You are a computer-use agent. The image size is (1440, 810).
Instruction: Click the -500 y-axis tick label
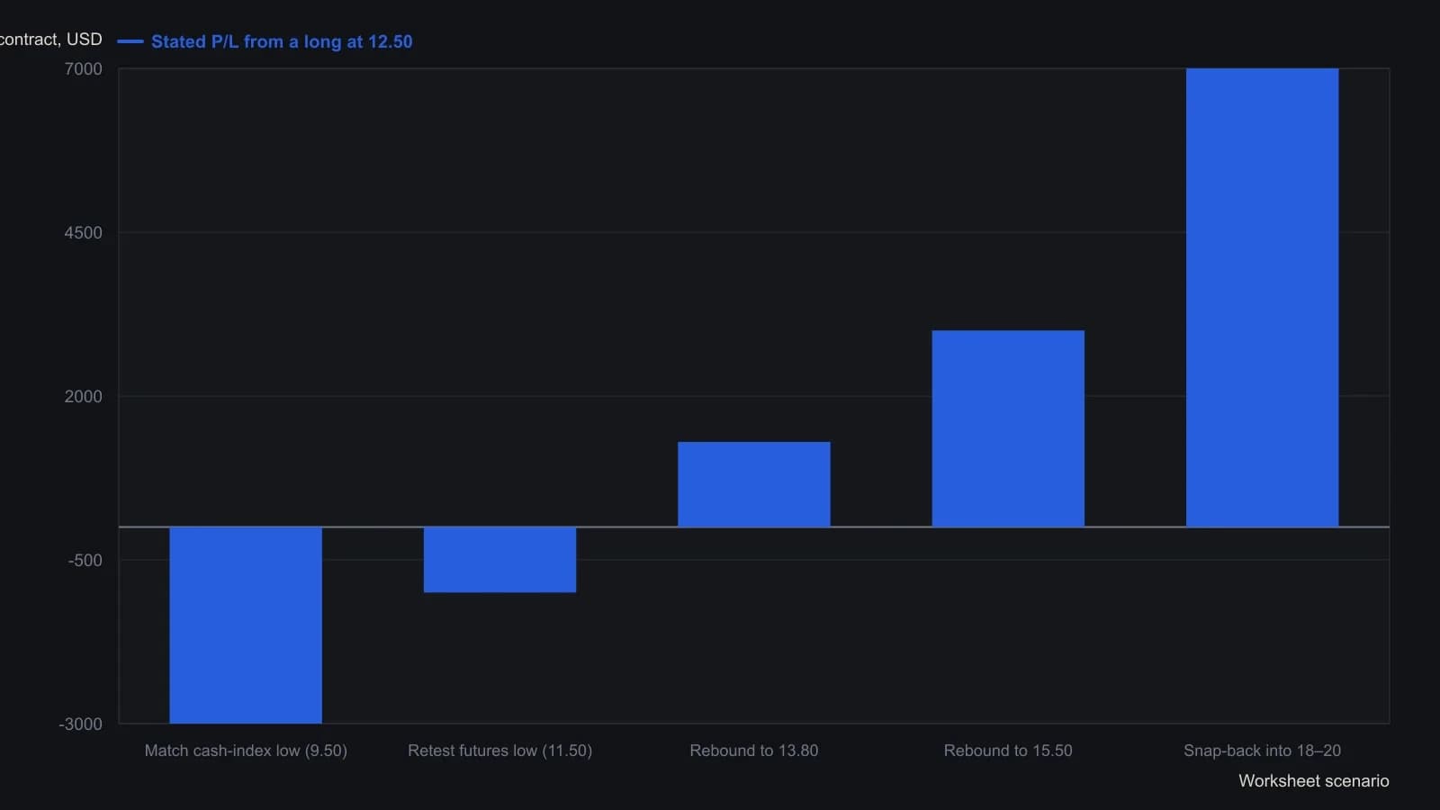click(85, 561)
